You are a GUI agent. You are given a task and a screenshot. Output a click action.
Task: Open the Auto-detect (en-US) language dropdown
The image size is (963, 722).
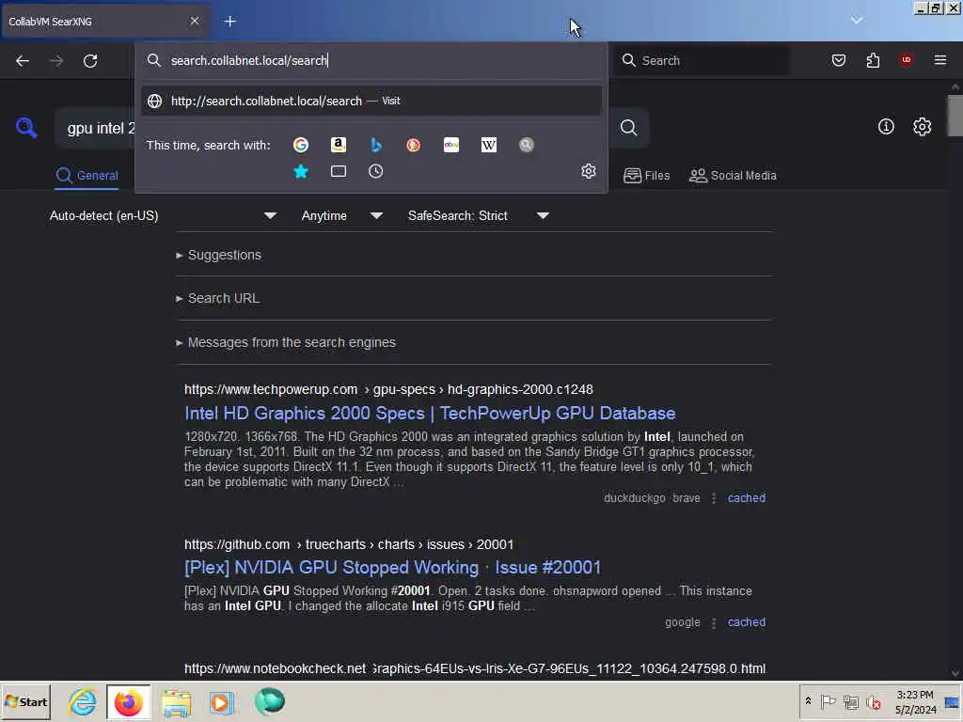[x=163, y=215]
